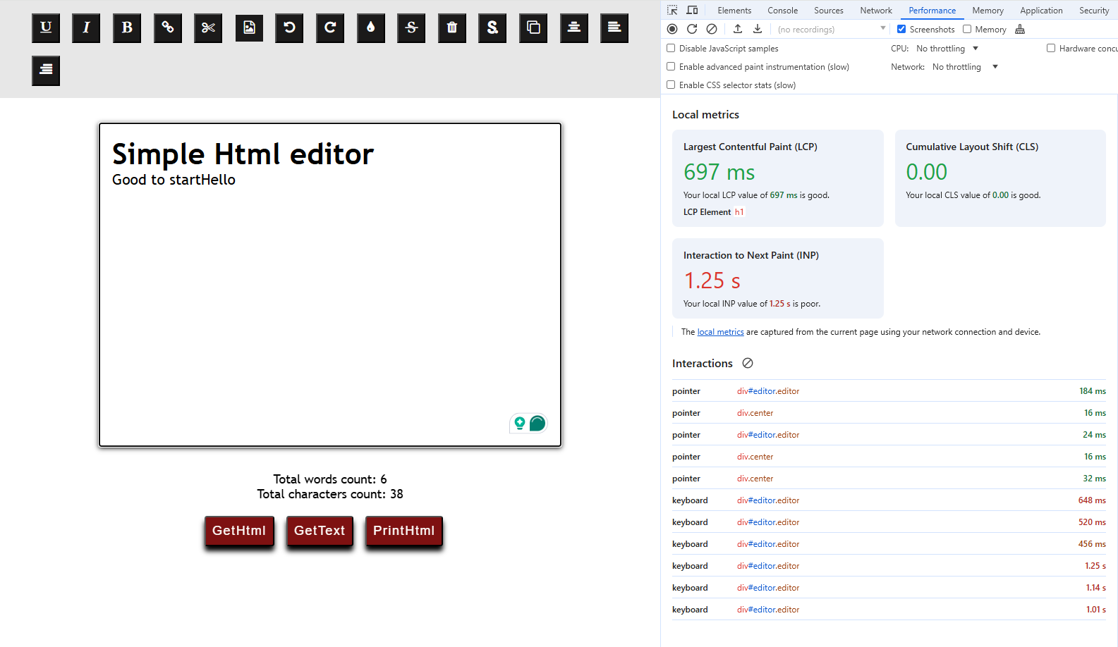Viewport: 1118px width, 647px height.
Task: Switch to the Elements tab
Action: (x=734, y=11)
